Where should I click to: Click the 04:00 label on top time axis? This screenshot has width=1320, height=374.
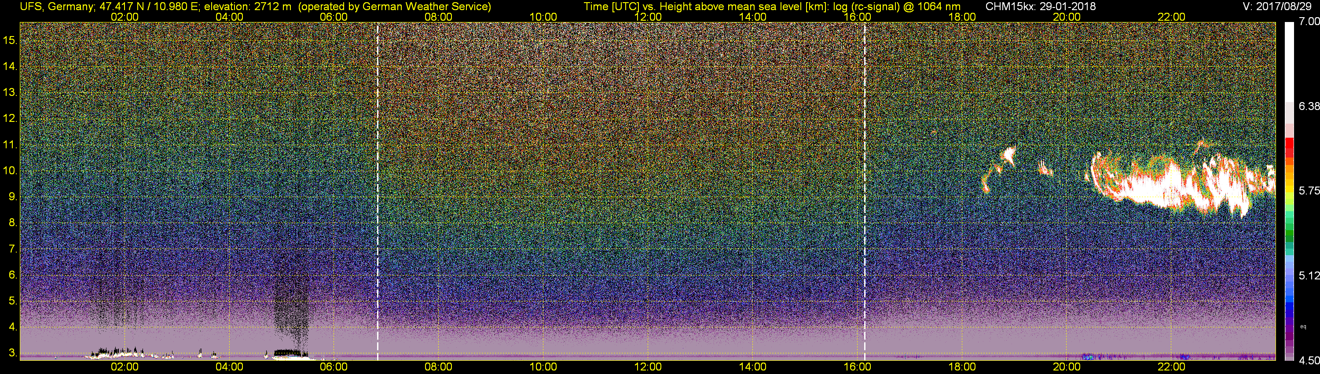(229, 17)
